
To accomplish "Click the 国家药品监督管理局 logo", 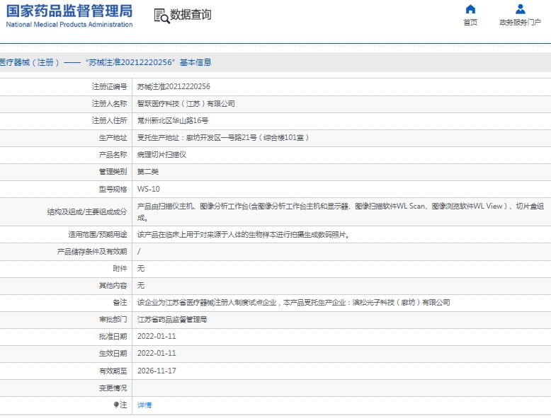I will (x=69, y=16).
